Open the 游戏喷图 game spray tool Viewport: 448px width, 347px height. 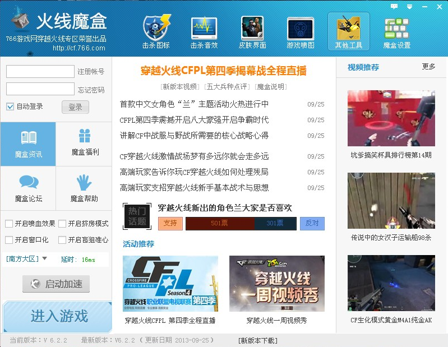(x=301, y=32)
